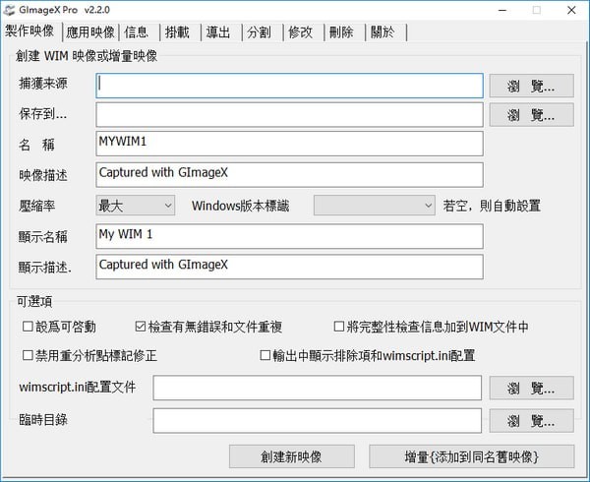Enable 禁用重分析點標記修正 checkbox

click(x=28, y=355)
